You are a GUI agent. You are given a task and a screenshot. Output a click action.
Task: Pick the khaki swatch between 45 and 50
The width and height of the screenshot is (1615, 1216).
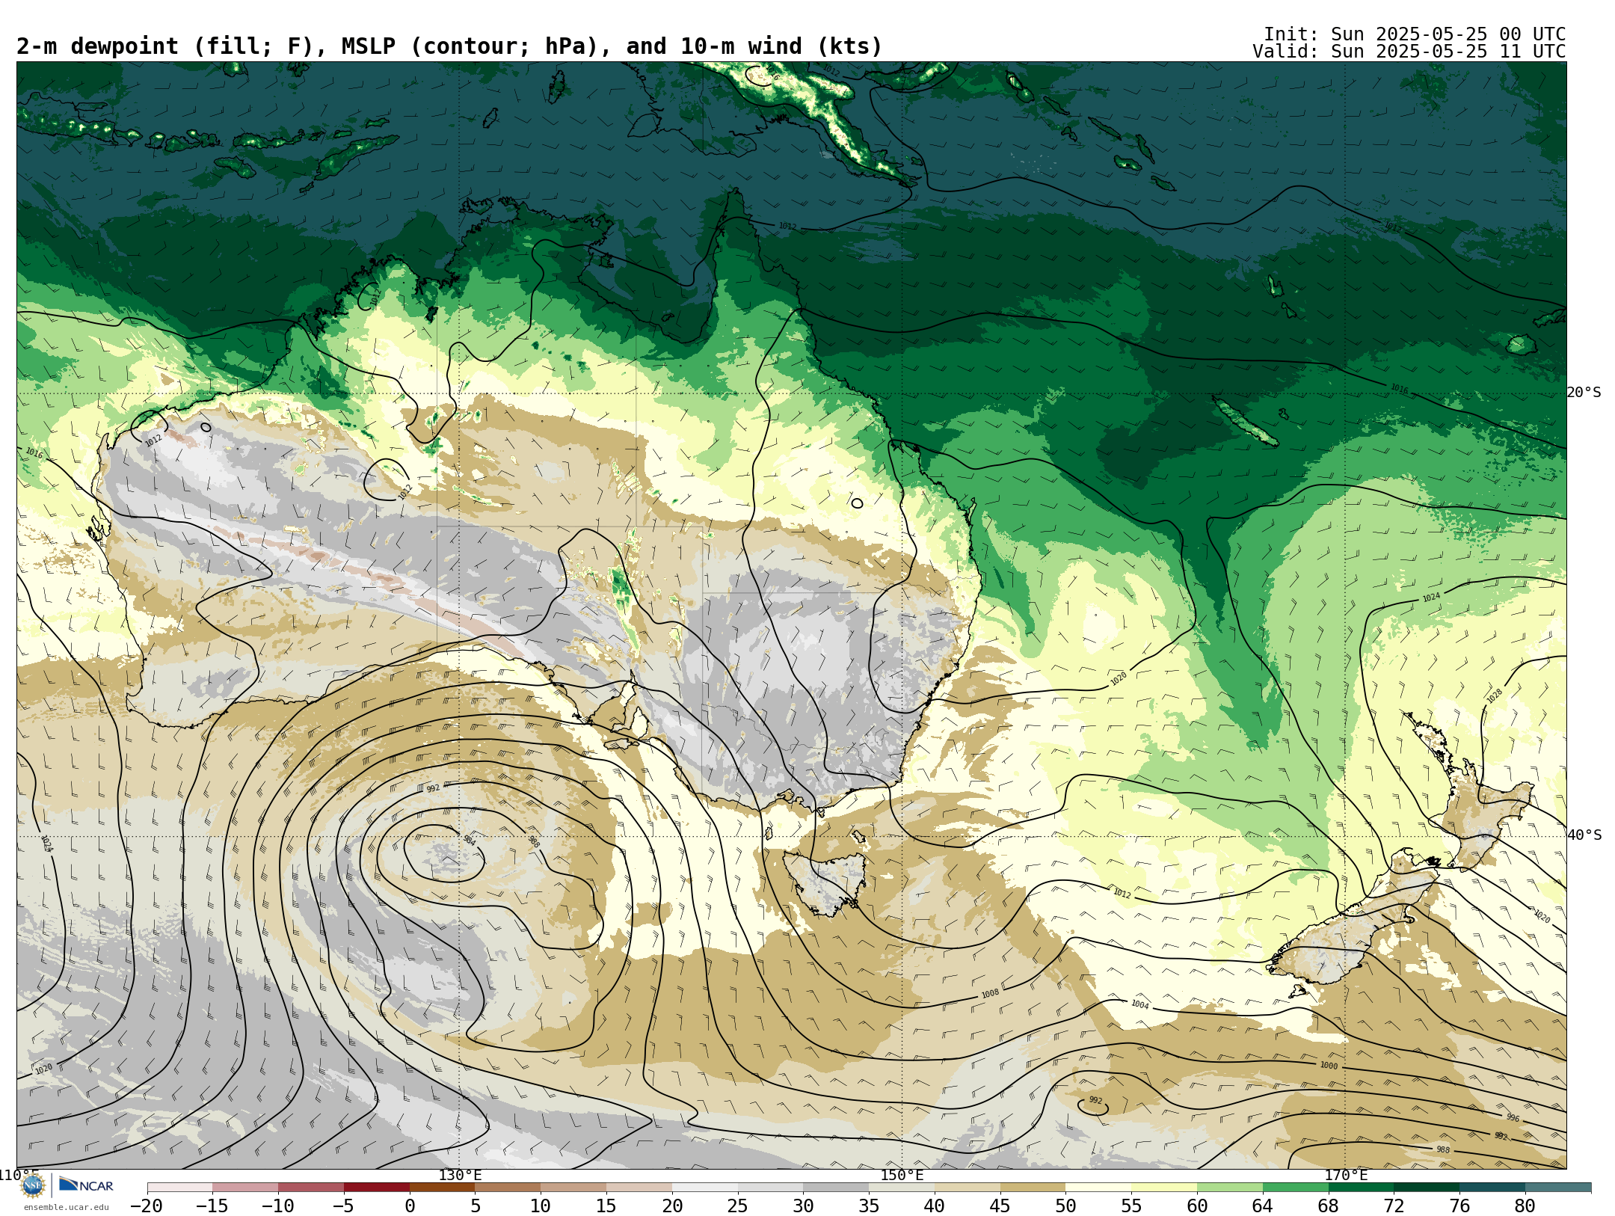pos(1033,1188)
